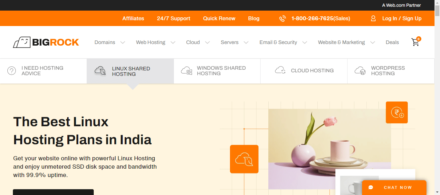Click the phone icon beside sales number

pyautogui.click(x=282, y=19)
